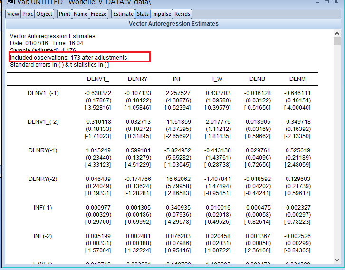345x270 pixels.
Task: Click the Stats toolbar button
Action: tap(143, 14)
